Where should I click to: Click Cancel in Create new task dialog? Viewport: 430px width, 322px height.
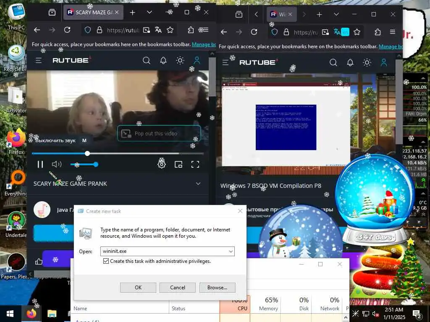[178, 288]
